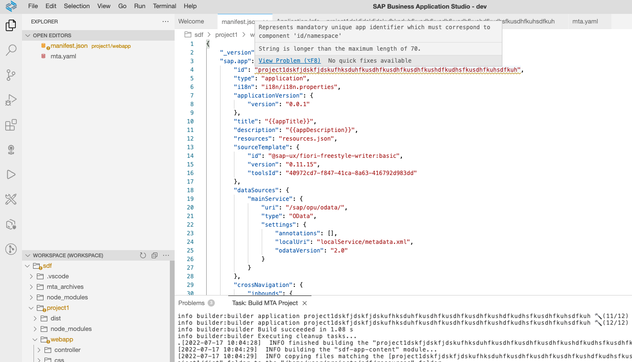
Task: Expand the sdf node_modules folder
Action: pos(32,297)
